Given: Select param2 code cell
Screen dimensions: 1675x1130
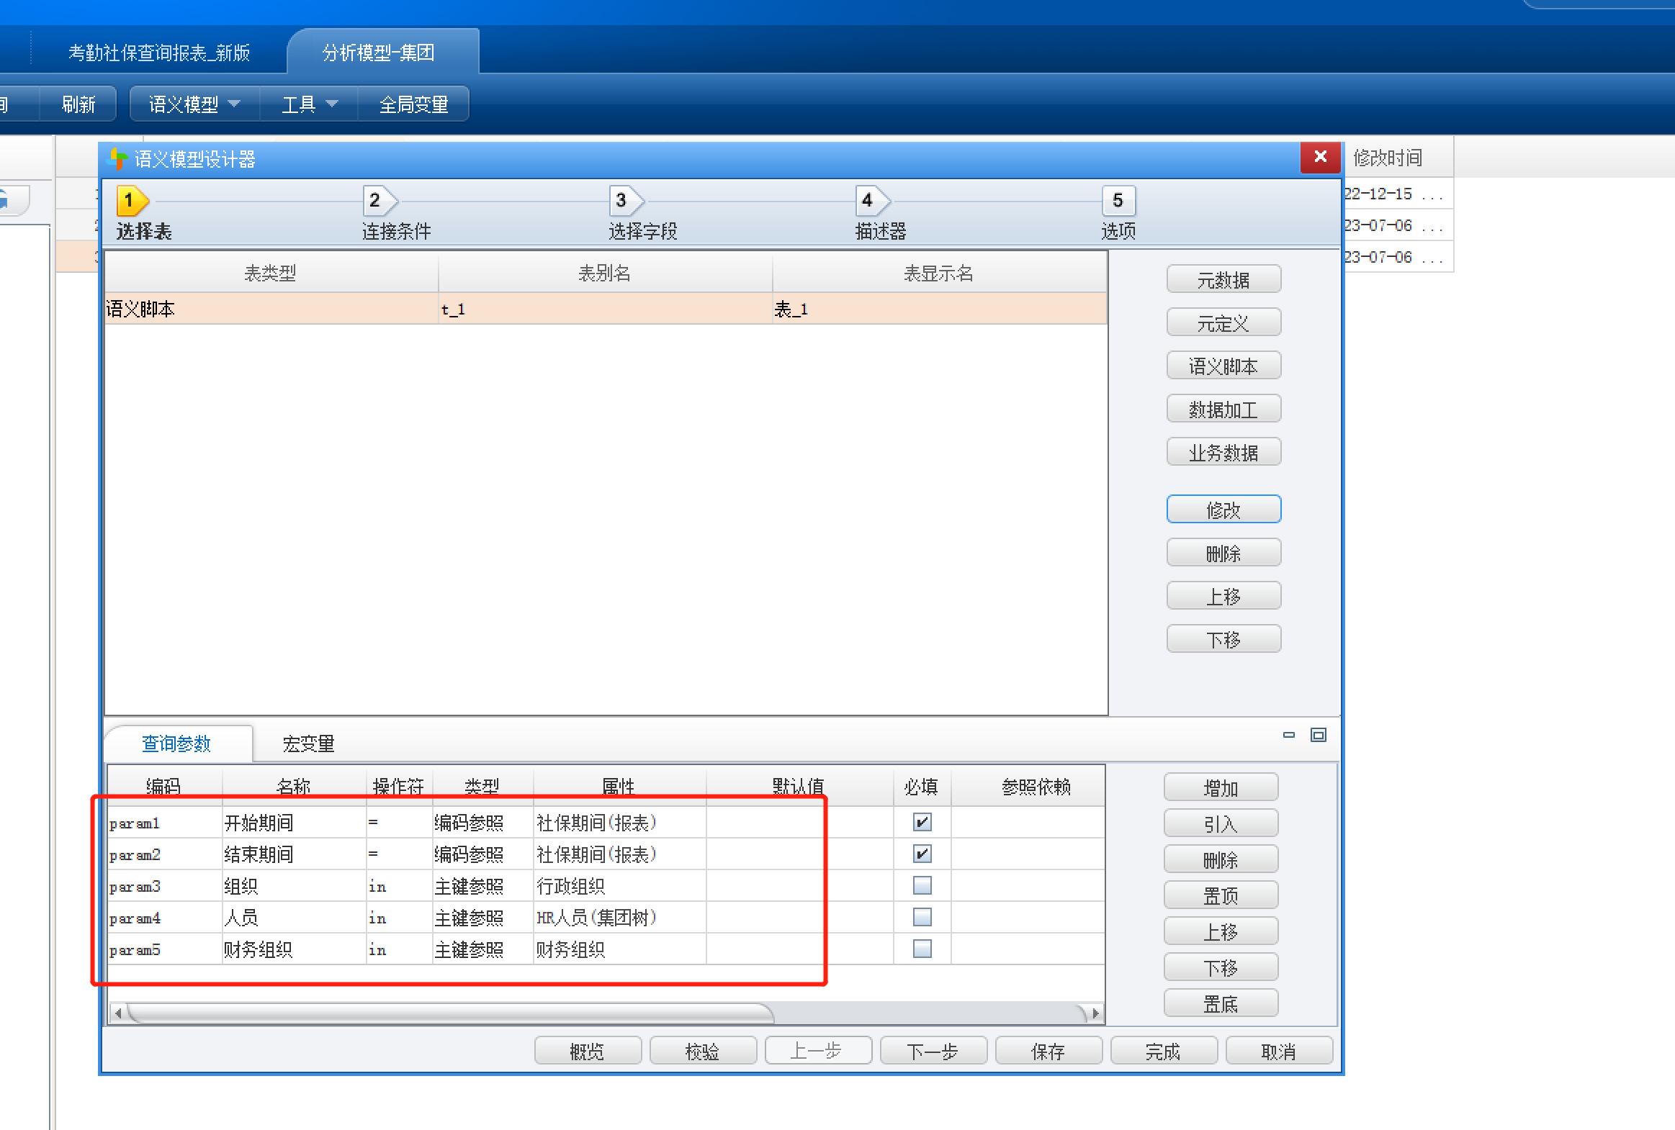Looking at the screenshot, I should 164,854.
